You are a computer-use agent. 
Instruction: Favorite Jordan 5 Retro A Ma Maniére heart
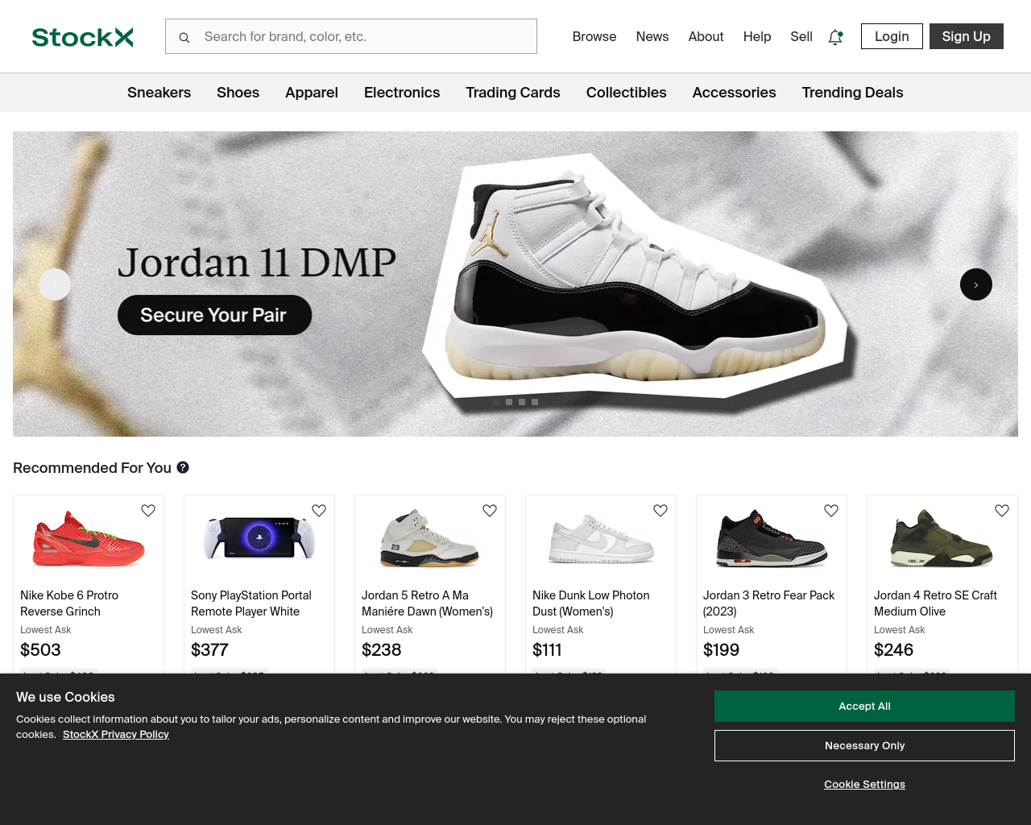click(x=490, y=511)
